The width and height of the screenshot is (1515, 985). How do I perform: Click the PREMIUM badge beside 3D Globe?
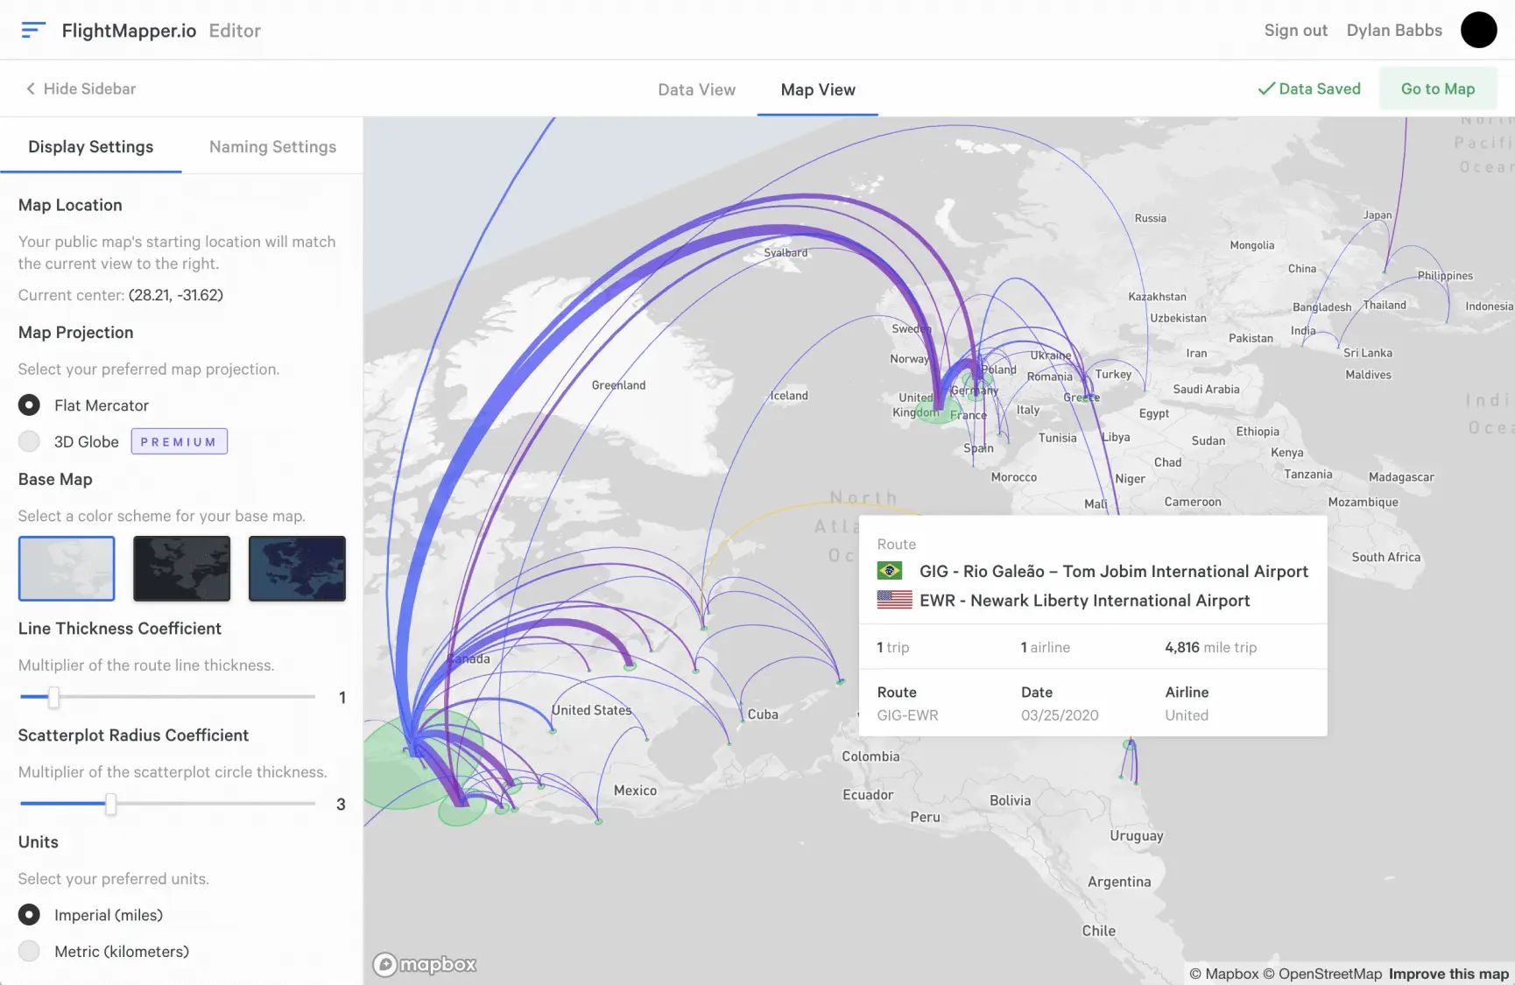179,441
